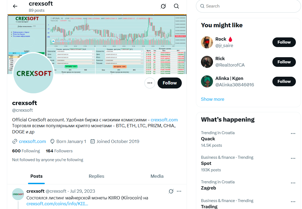The height and width of the screenshot is (209, 302).
Task: Click the Search input field
Action: (x=251, y=6)
